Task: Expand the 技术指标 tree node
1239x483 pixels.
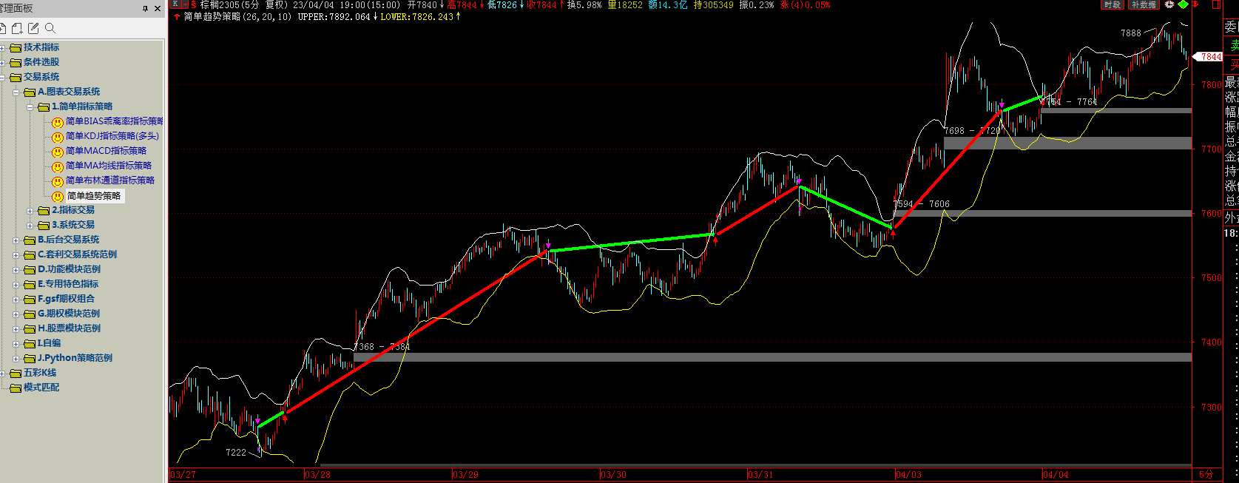Action: [x=2, y=48]
